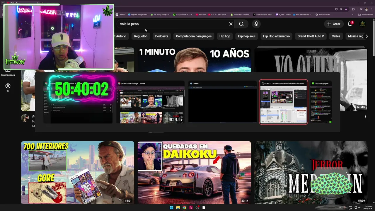Image resolution: width=375 pixels, height=211 pixels.
Task: Start voice search with microphone icon
Action: [256, 24]
